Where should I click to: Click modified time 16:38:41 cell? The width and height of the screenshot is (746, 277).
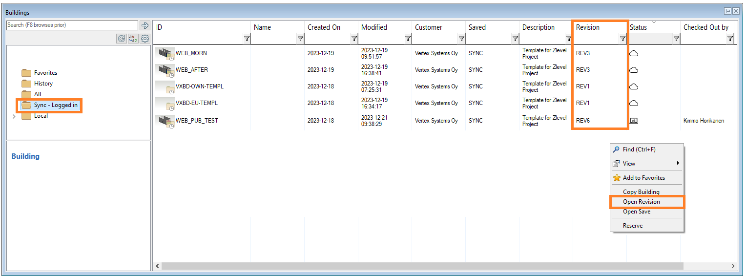pos(374,70)
